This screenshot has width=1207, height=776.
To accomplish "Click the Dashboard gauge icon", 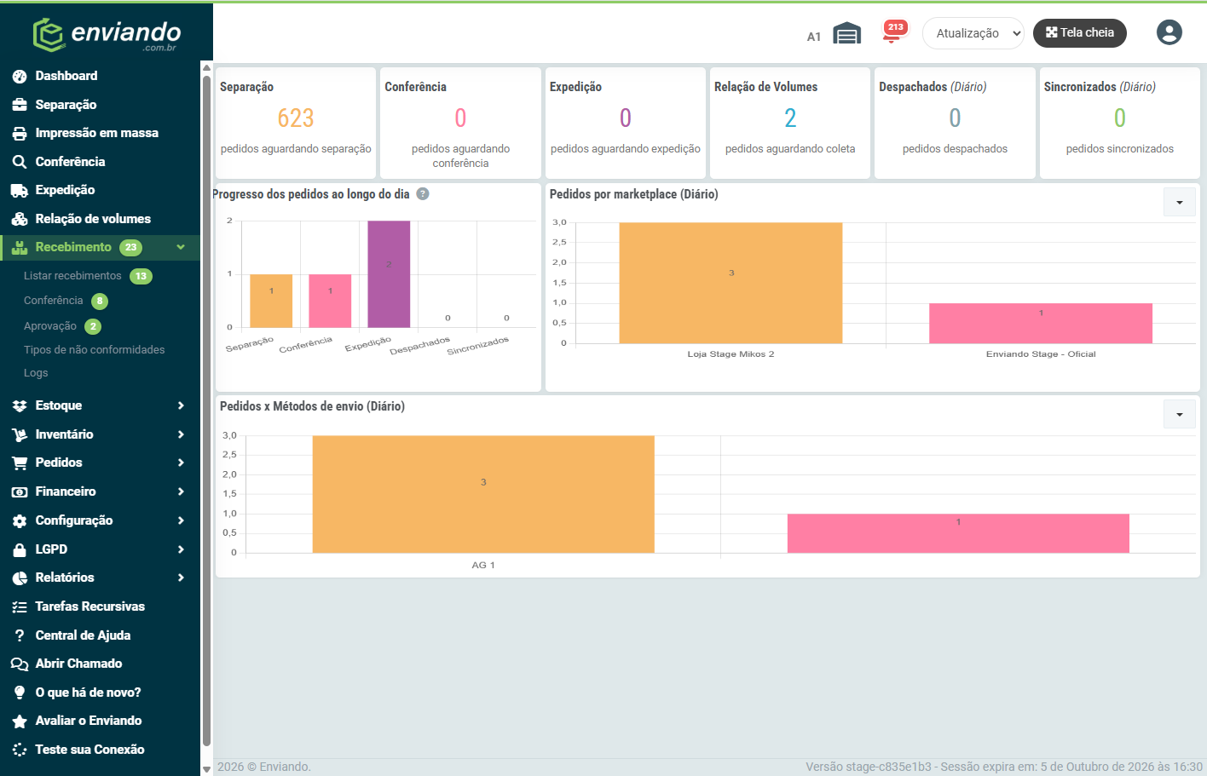I will (x=20, y=77).
